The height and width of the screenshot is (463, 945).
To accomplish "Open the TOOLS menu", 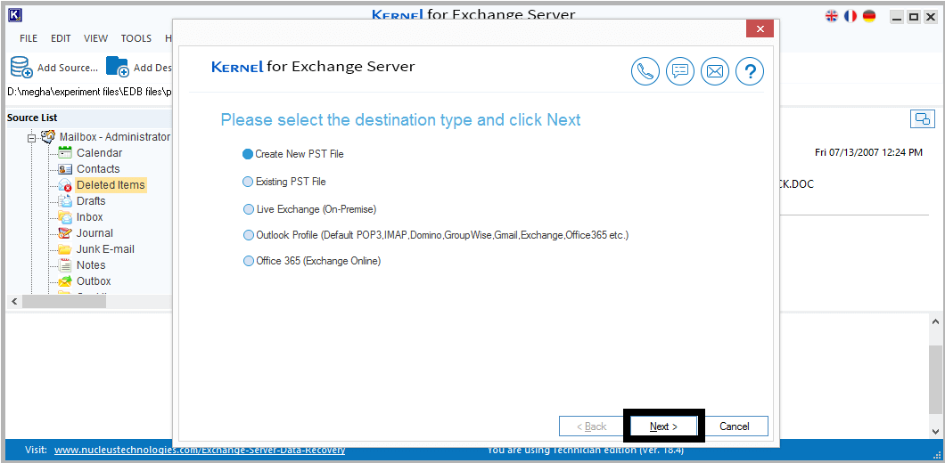I will click(x=136, y=38).
